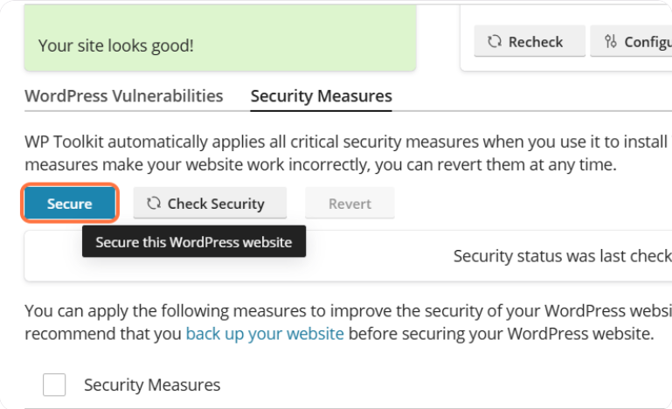Click the empty left area of the security status panel

pyautogui.click(x=52, y=265)
